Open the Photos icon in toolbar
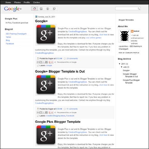This screenshot has width=149, height=149. pyautogui.click(x=41, y=9)
